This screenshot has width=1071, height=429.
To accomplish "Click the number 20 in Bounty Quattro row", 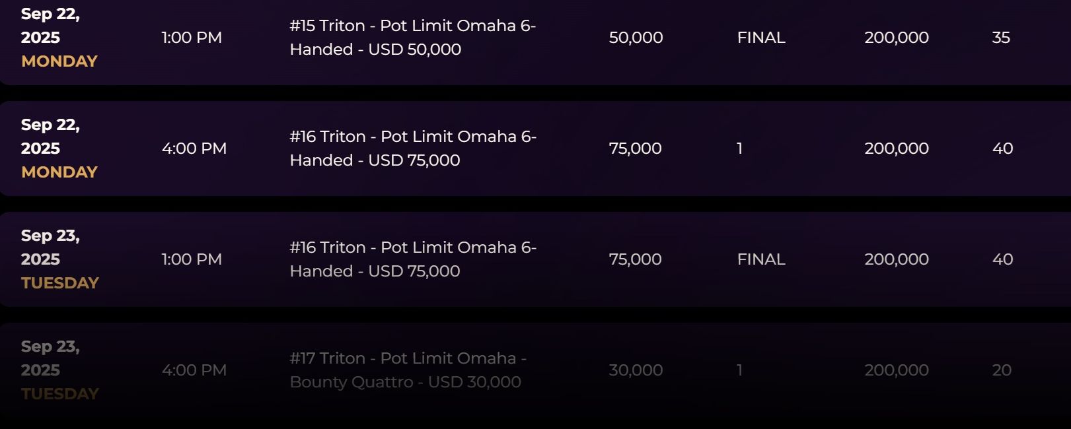I will pyautogui.click(x=1002, y=370).
